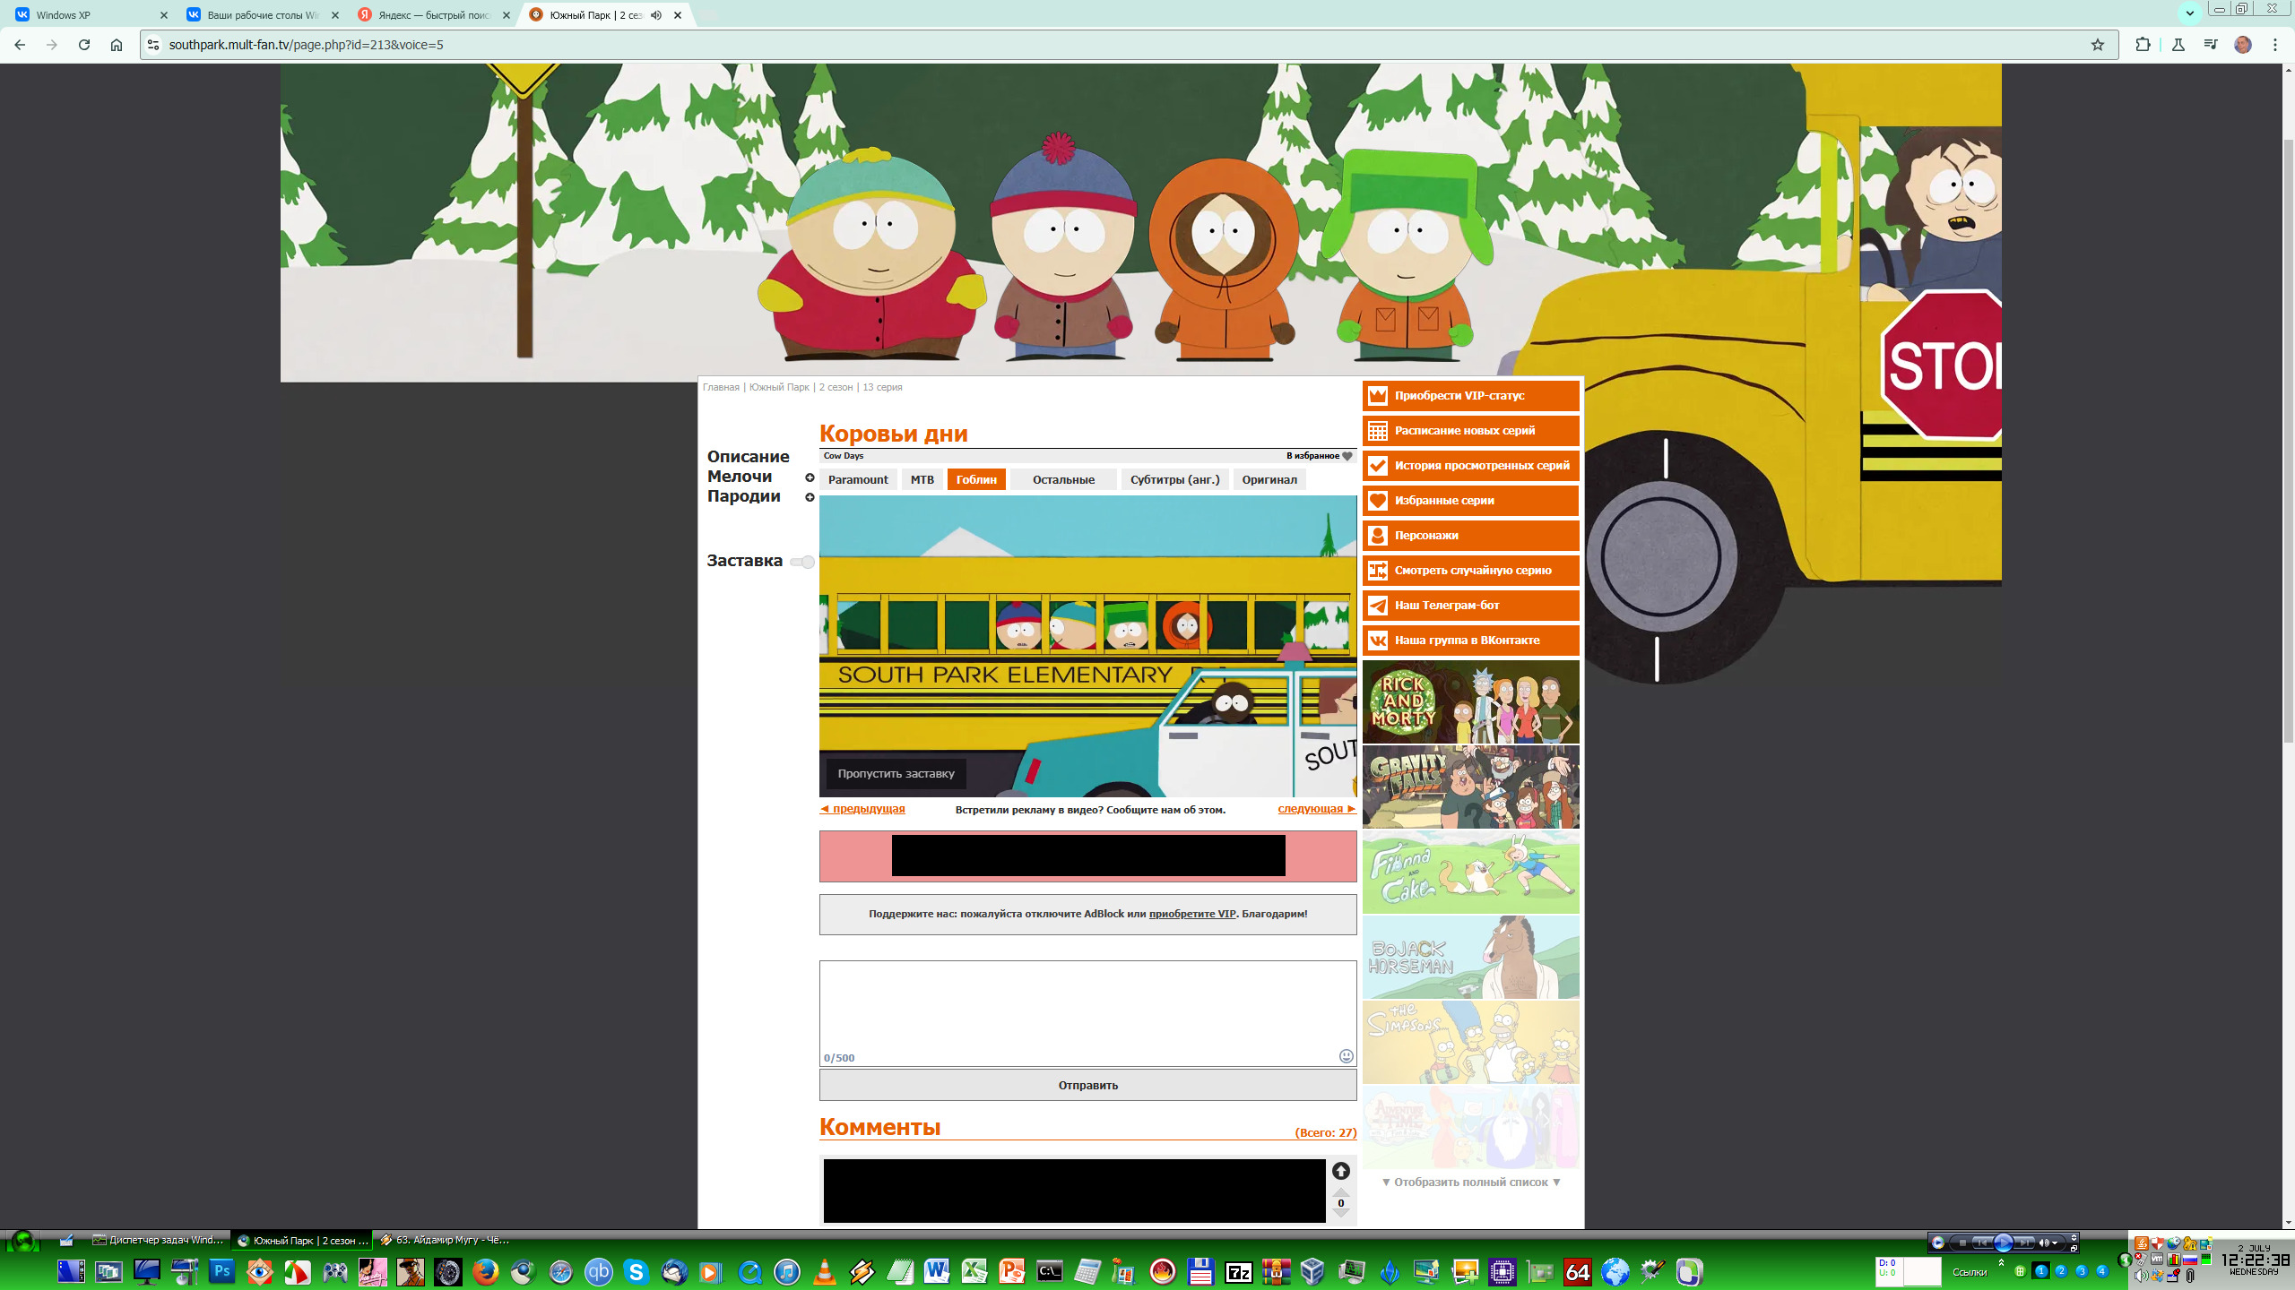The height and width of the screenshot is (1290, 2295).
Task: Open the emoji smiley picker in comment box
Action: 1346,1056
